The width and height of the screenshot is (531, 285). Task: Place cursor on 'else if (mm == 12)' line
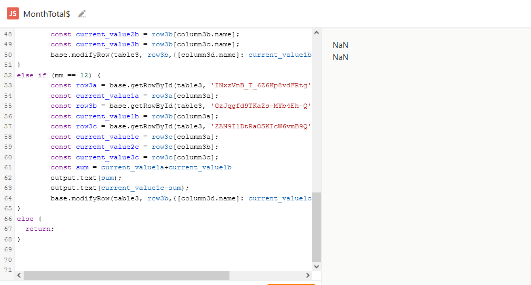[x=58, y=75]
